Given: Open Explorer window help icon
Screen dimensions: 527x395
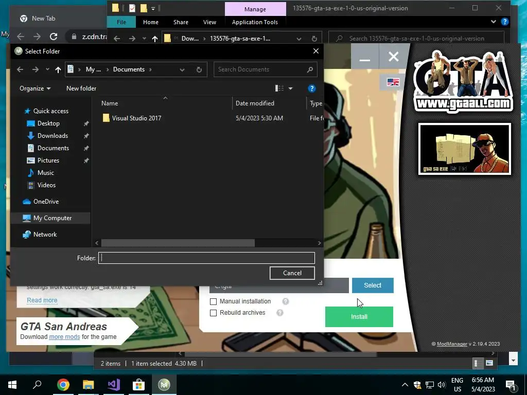Looking at the screenshot, I should tap(504, 22).
